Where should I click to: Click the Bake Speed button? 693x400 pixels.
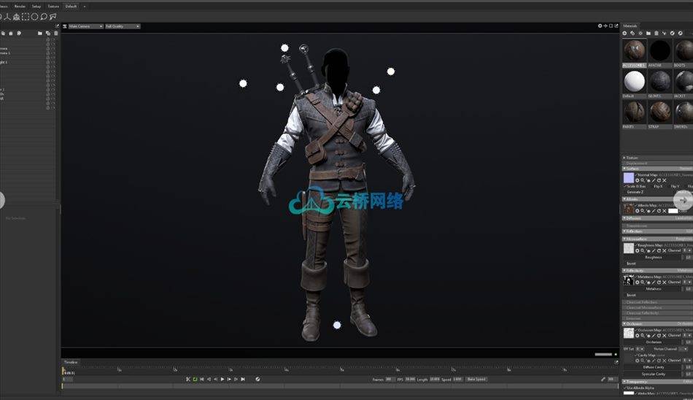(x=476, y=380)
